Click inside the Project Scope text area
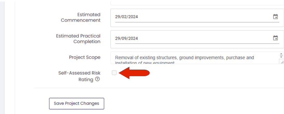Viewport: 284px width, 114px height. tap(195, 58)
